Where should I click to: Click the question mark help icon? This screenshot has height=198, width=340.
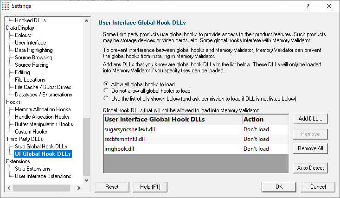click(x=308, y=6)
